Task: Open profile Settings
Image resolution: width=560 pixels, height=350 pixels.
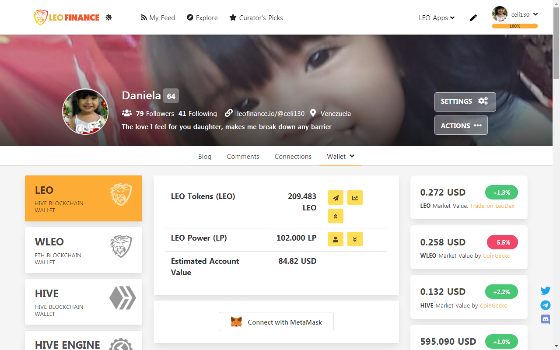Action: coord(465,101)
